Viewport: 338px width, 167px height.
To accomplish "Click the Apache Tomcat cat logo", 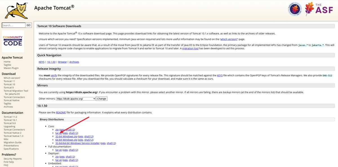I will [17, 10].
